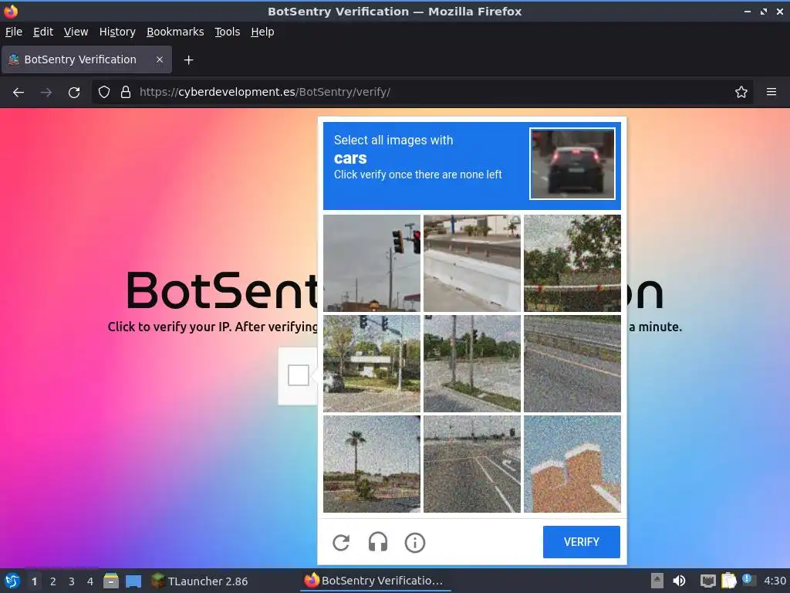Click the black car sample image
This screenshot has height=593, width=790.
coord(572,164)
